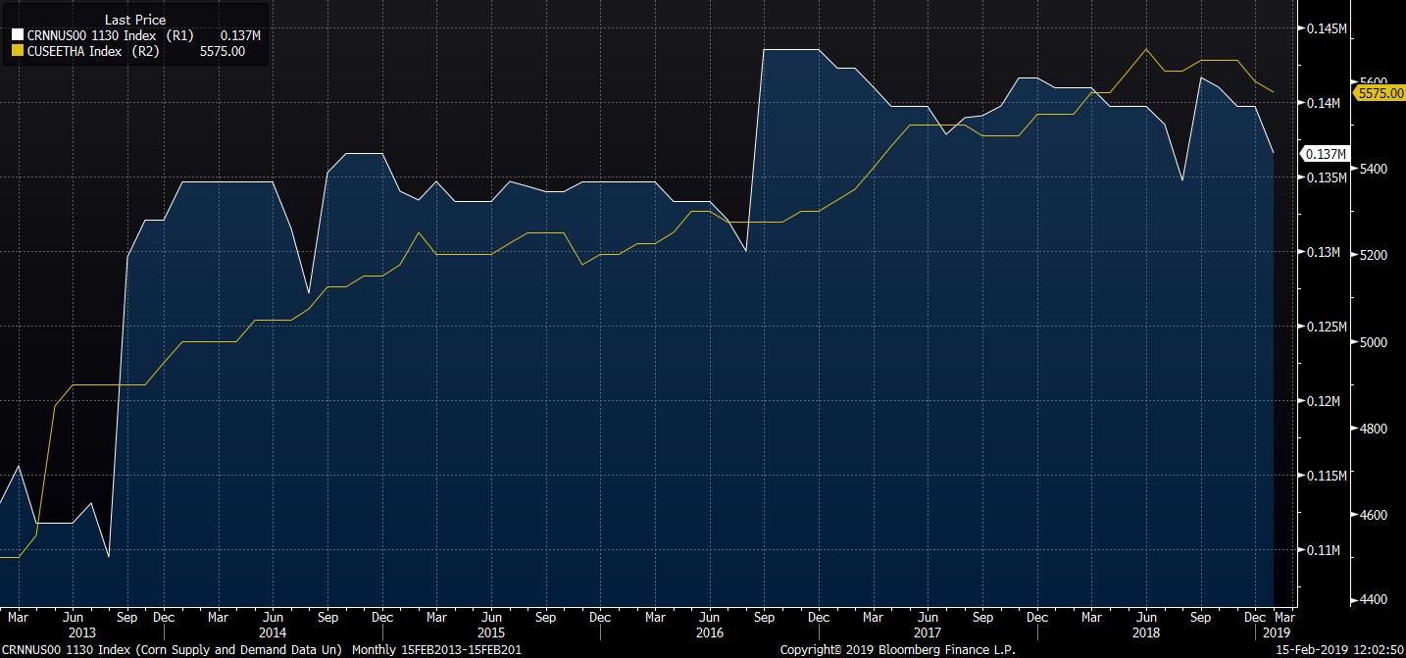Image resolution: width=1406 pixels, height=658 pixels.
Task: Click the 0.135M axis label
Action: pyautogui.click(x=1326, y=177)
